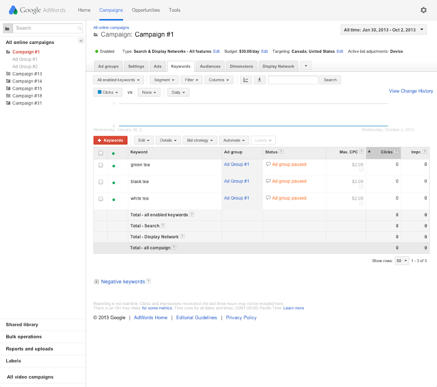Toggle the select-all keywords header checkbox
This screenshot has width=437, height=387.
[101, 153]
